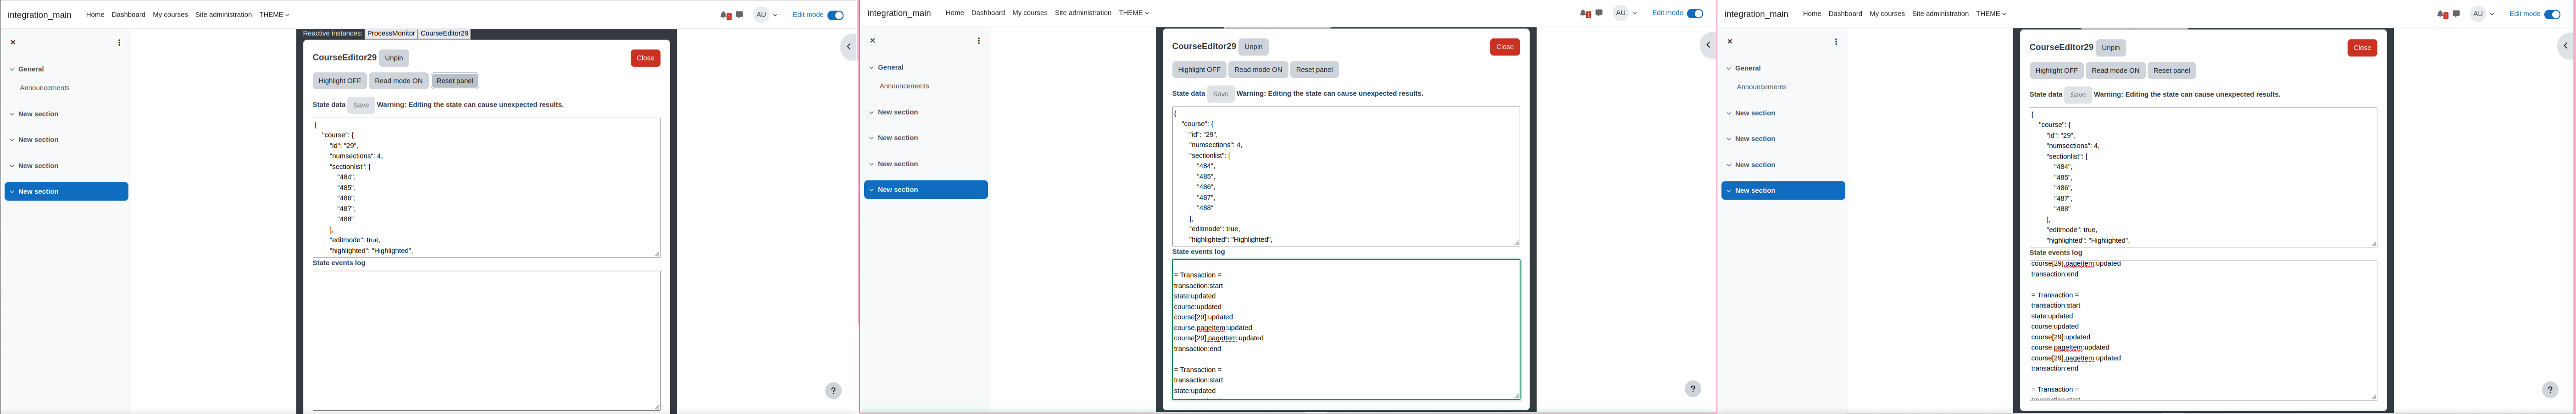Select highlighted New section in right window index

pyautogui.click(x=1783, y=191)
